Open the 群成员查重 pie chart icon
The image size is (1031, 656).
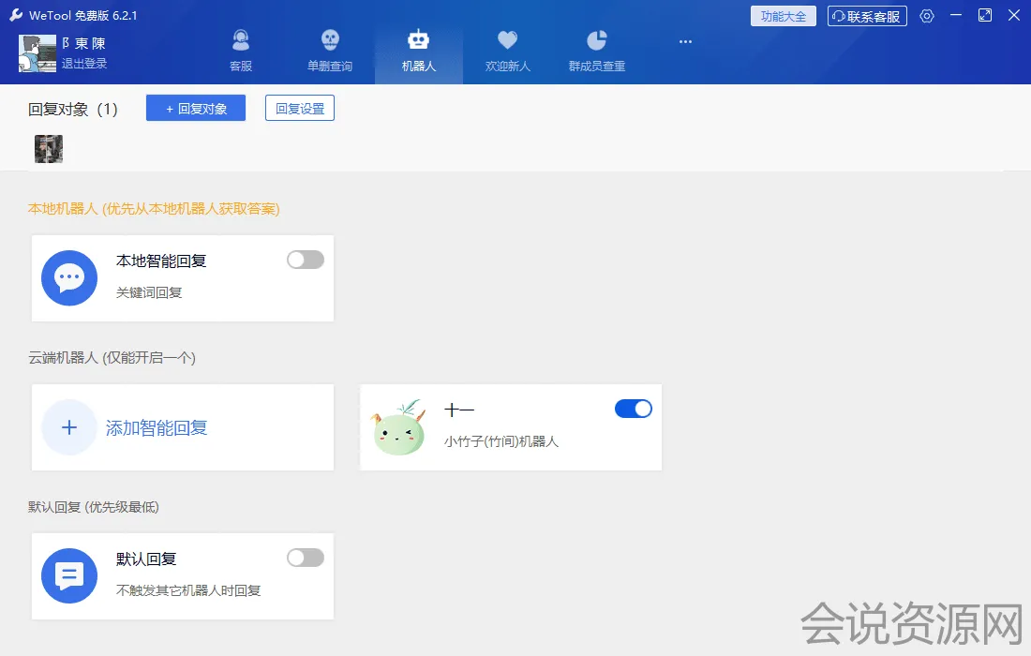click(596, 41)
